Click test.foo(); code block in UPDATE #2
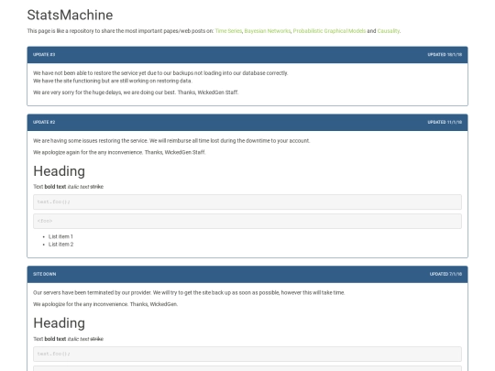 coord(247,202)
